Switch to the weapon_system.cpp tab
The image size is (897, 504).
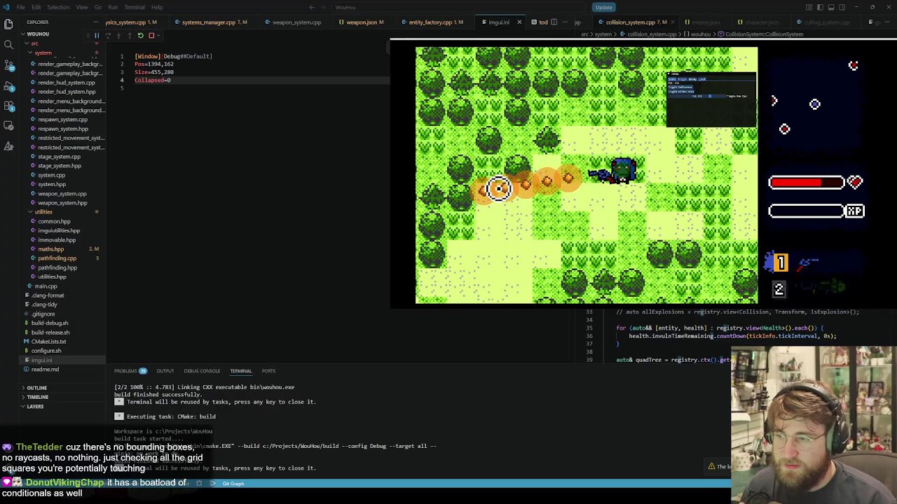(x=296, y=22)
